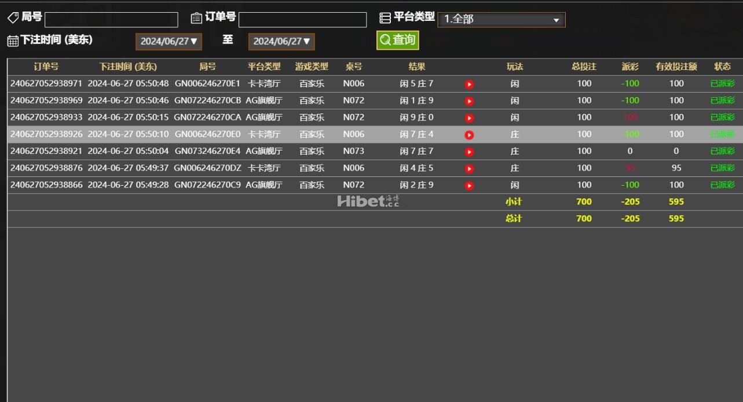Click the red play icon in the GN073246270E4 row
The image size is (743, 402).
coord(469,152)
